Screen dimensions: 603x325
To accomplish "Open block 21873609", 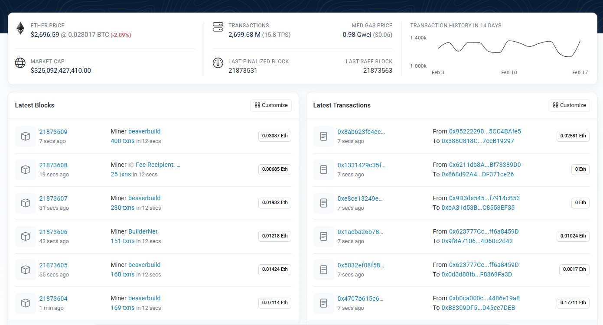I will pos(53,132).
